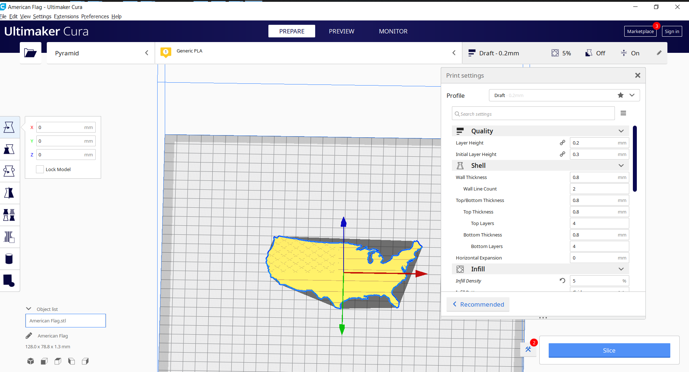The image size is (689, 372).
Task: Open the File menu
Action: tap(3, 17)
